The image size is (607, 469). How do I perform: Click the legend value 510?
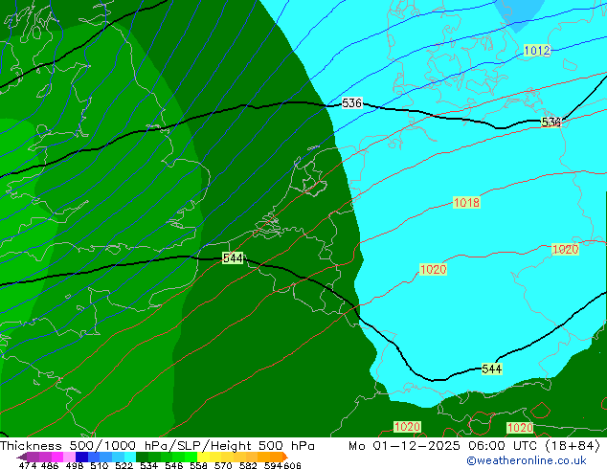pos(100,465)
